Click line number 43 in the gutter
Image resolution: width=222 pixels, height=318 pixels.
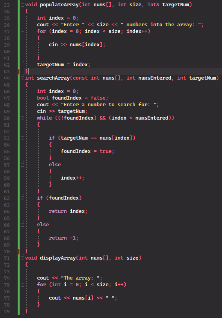click(7, 72)
